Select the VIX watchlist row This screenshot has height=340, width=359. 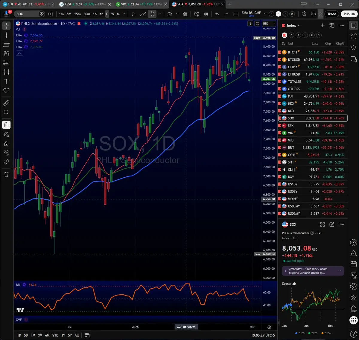pos(313,133)
